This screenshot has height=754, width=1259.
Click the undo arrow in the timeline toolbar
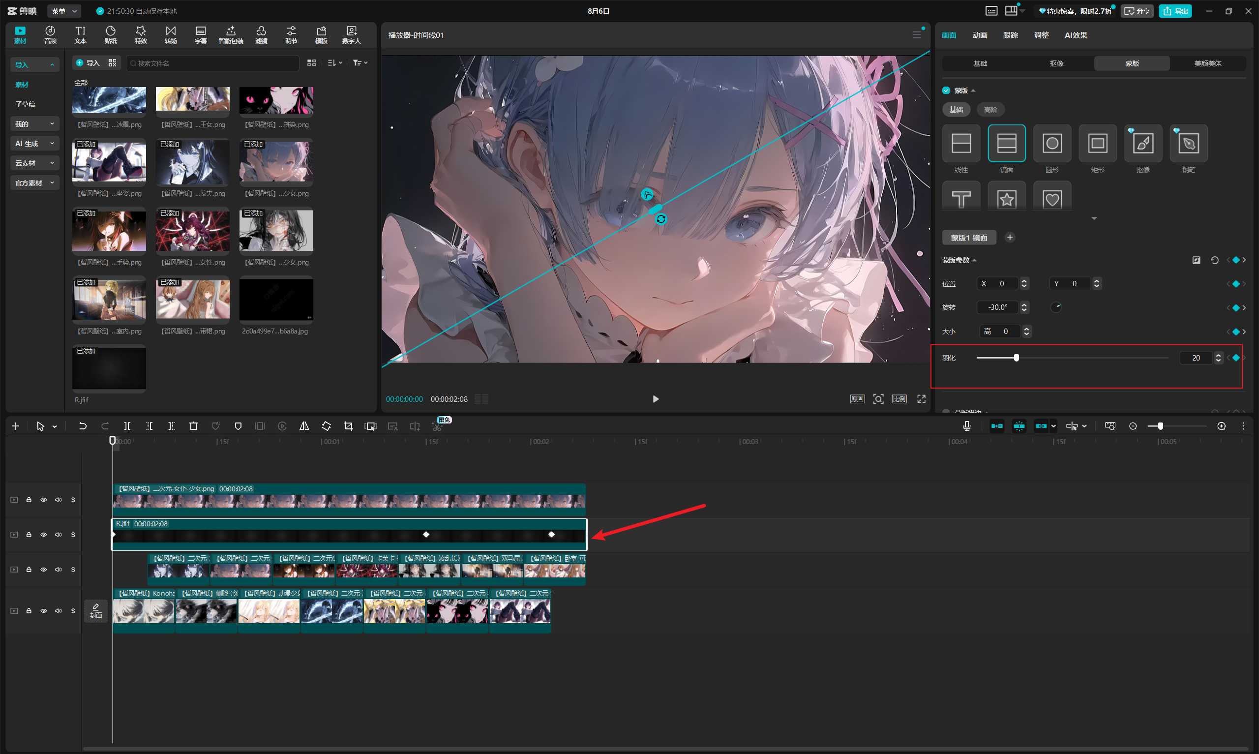(82, 426)
